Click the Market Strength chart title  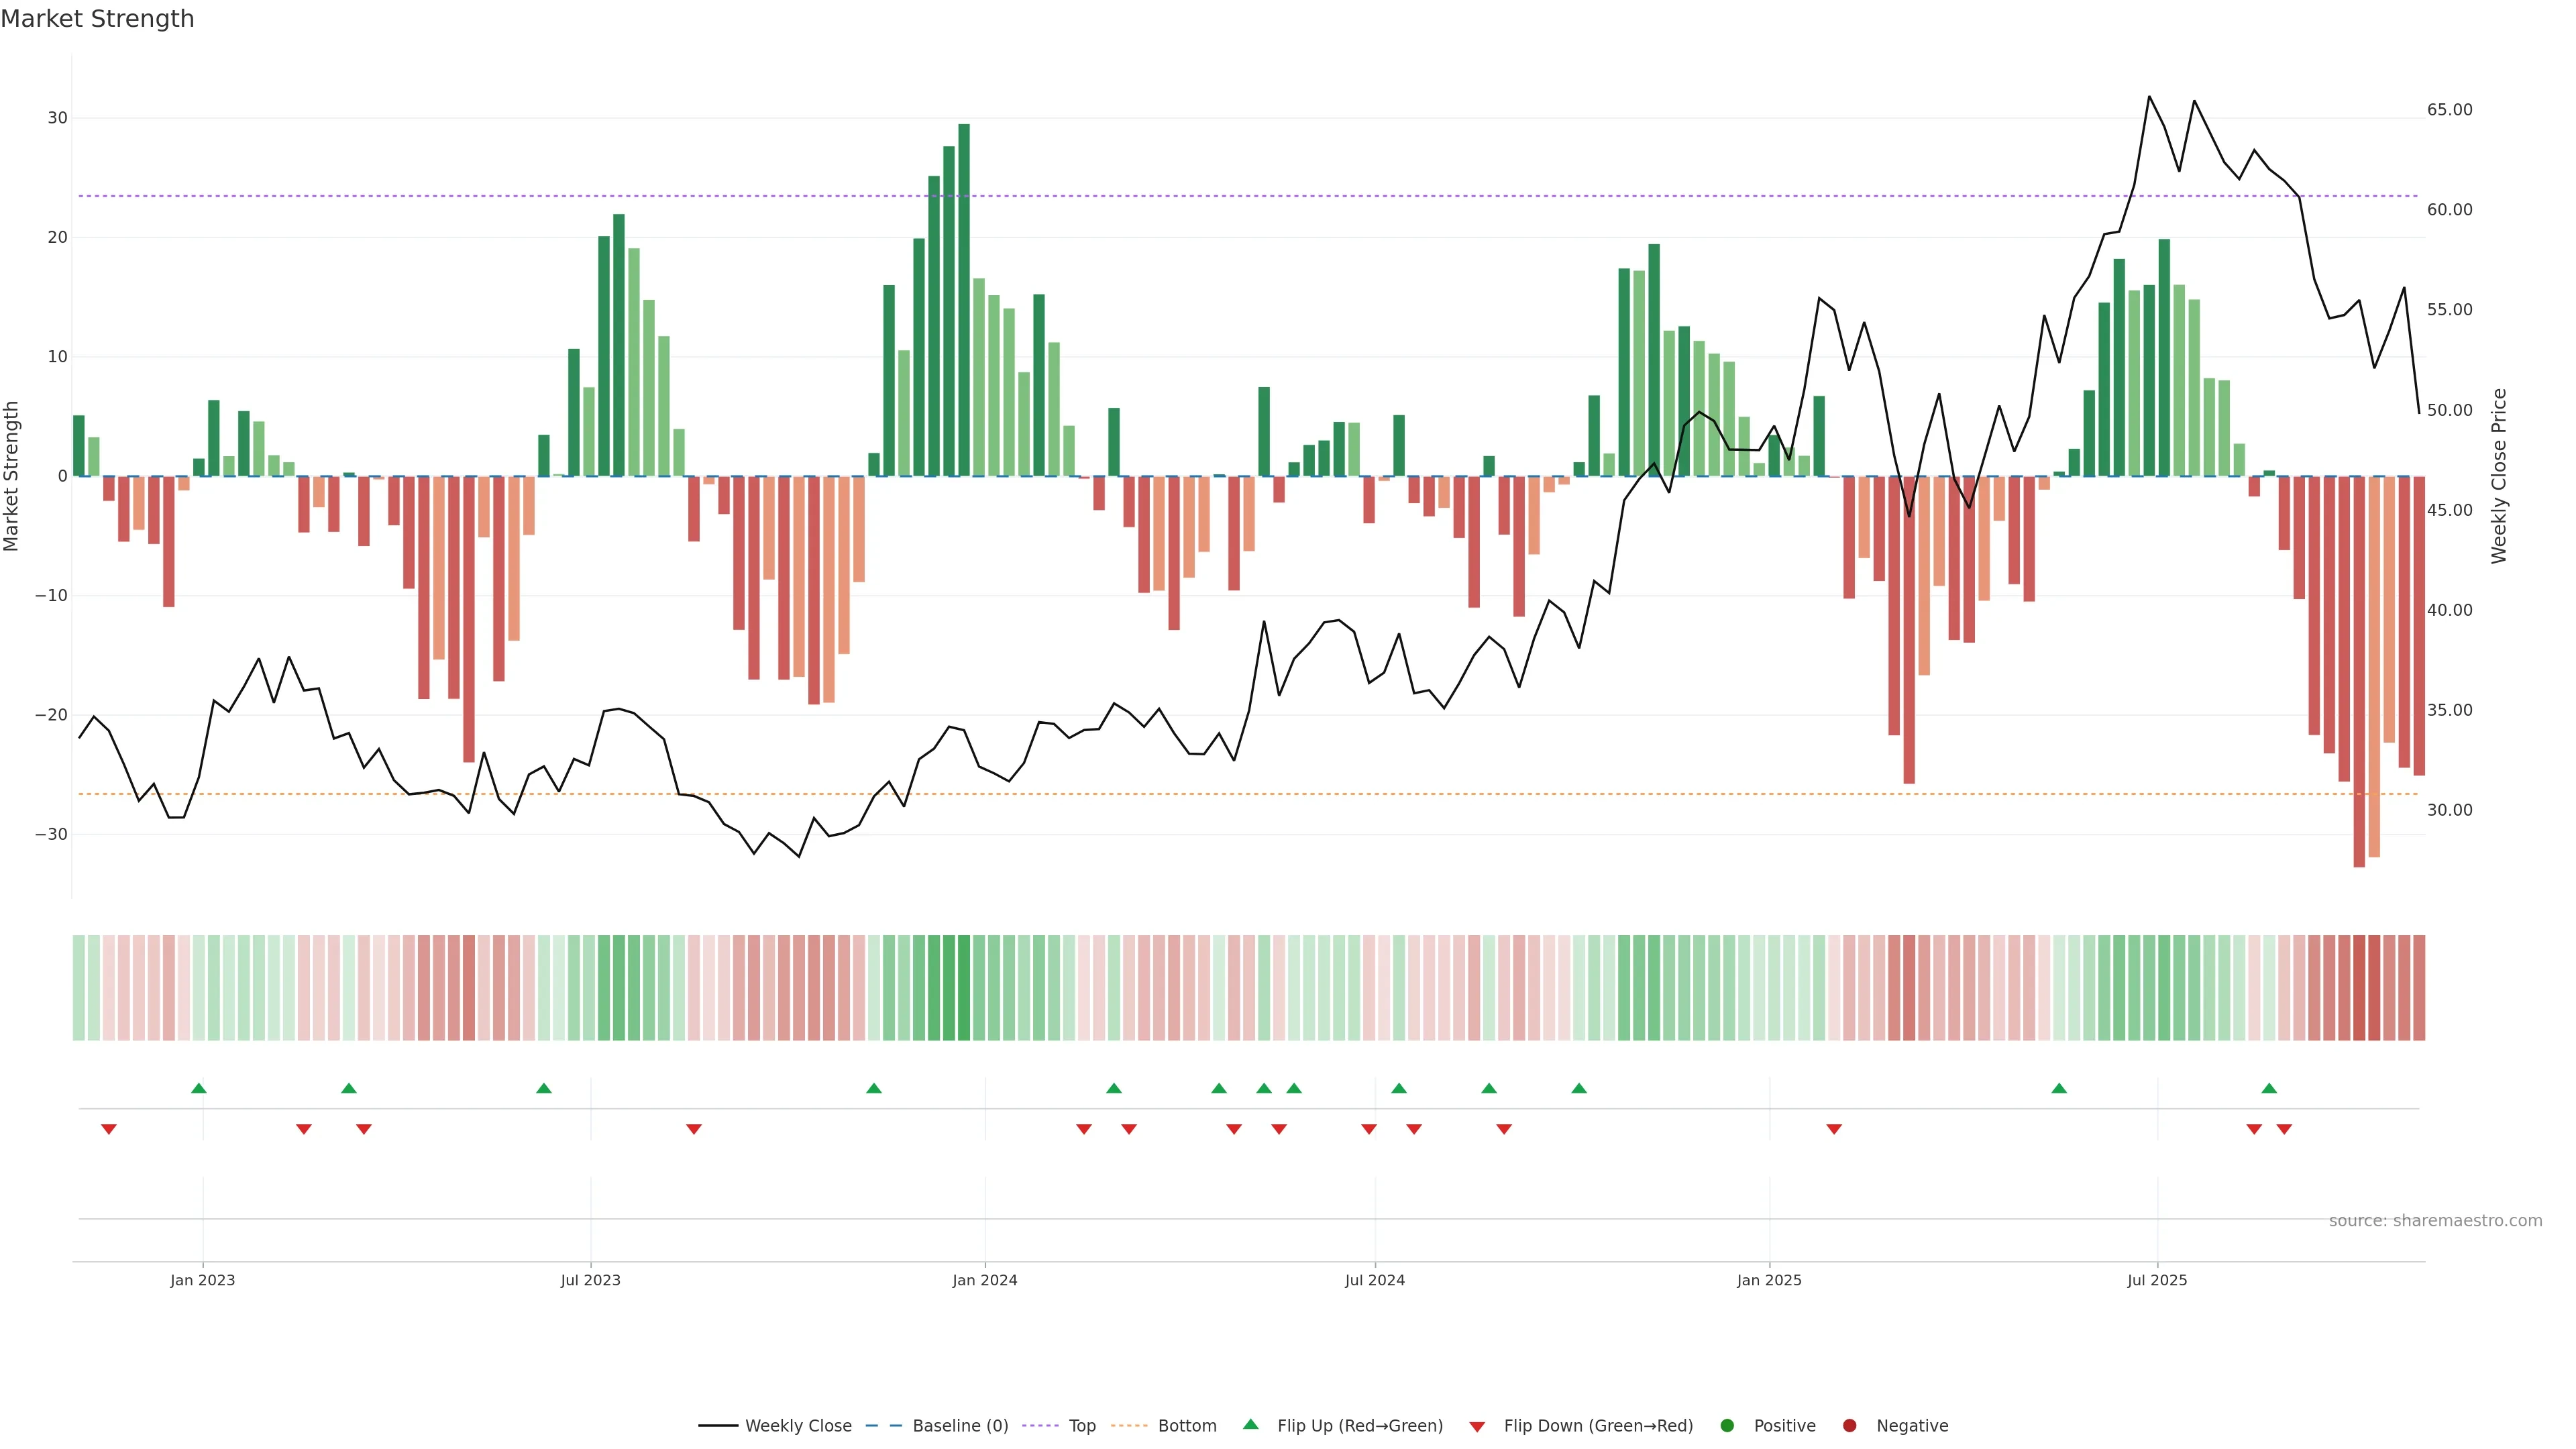[97, 19]
